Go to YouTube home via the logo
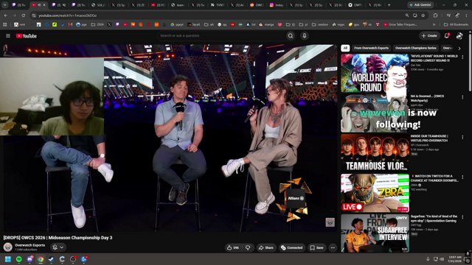This screenshot has height=265, width=472. (27, 36)
